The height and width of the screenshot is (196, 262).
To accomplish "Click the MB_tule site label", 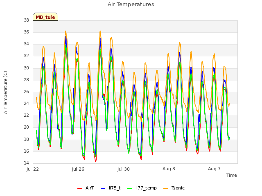I will click(x=45, y=17).
